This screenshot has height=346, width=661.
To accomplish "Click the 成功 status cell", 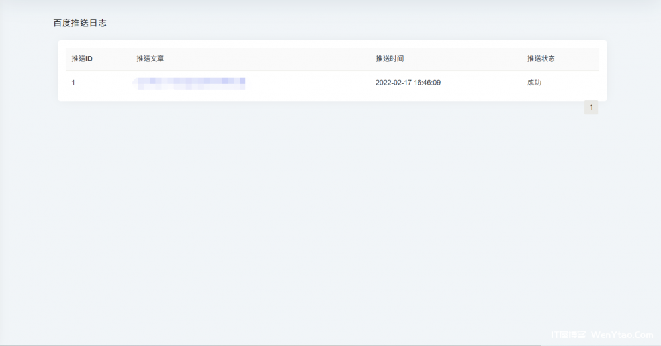I will point(534,83).
